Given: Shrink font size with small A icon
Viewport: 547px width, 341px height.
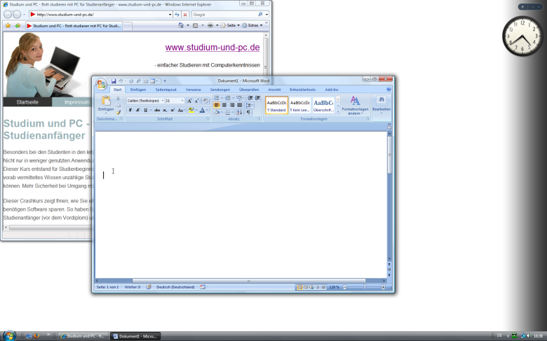Looking at the screenshot, I should coord(197,101).
